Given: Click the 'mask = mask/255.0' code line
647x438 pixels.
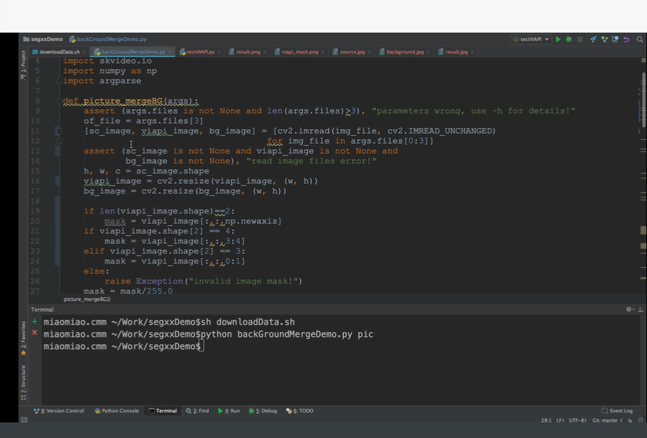Looking at the screenshot, I should (128, 291).
